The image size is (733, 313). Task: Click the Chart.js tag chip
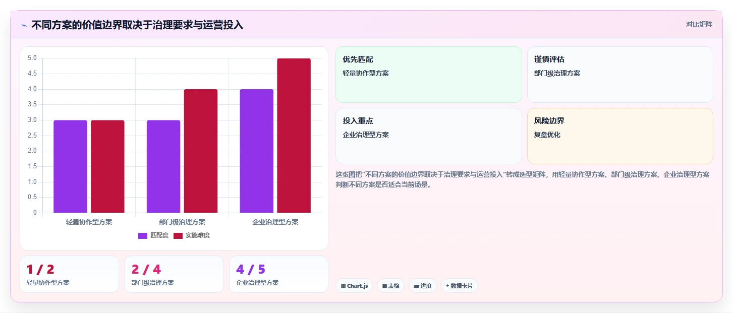(x=354, y=286)
